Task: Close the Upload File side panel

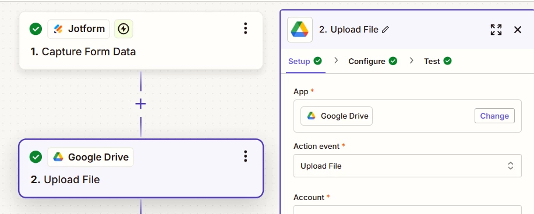Action: pyautogui.click(x=517, y=30)
